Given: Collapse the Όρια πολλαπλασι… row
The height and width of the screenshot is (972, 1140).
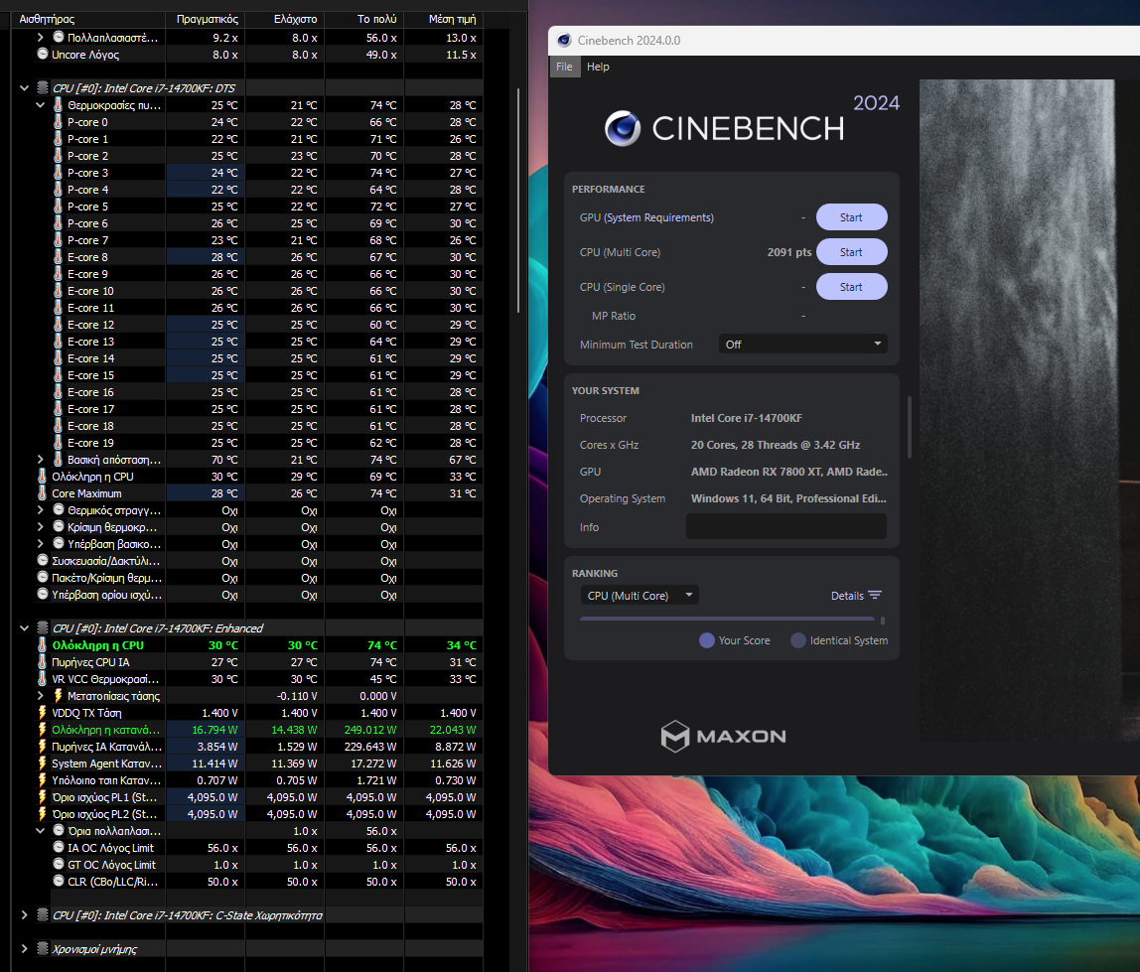Looking at the screenshot, I should click(x=41, y=831).
